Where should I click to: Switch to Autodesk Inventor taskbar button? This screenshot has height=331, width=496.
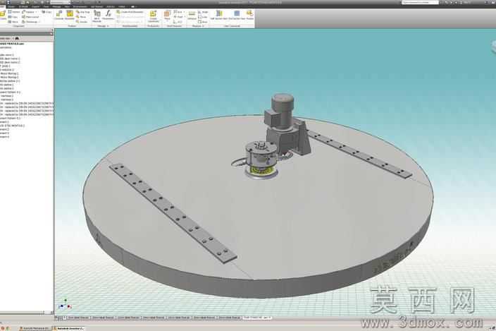(68, 328)
